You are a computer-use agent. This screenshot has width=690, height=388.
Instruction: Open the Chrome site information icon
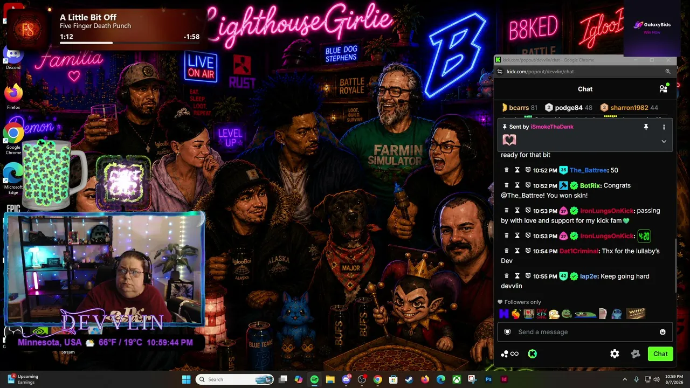[500, 72]
